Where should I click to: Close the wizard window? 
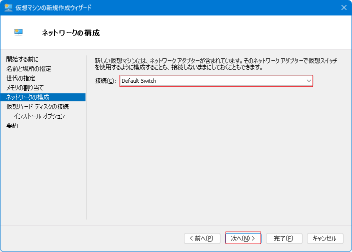pos(343,7)
